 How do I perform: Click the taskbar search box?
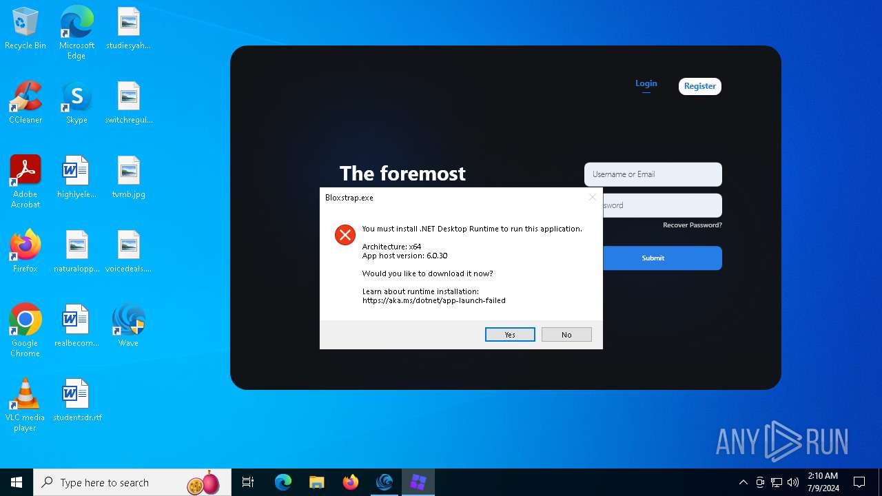(x=132, y=482)
